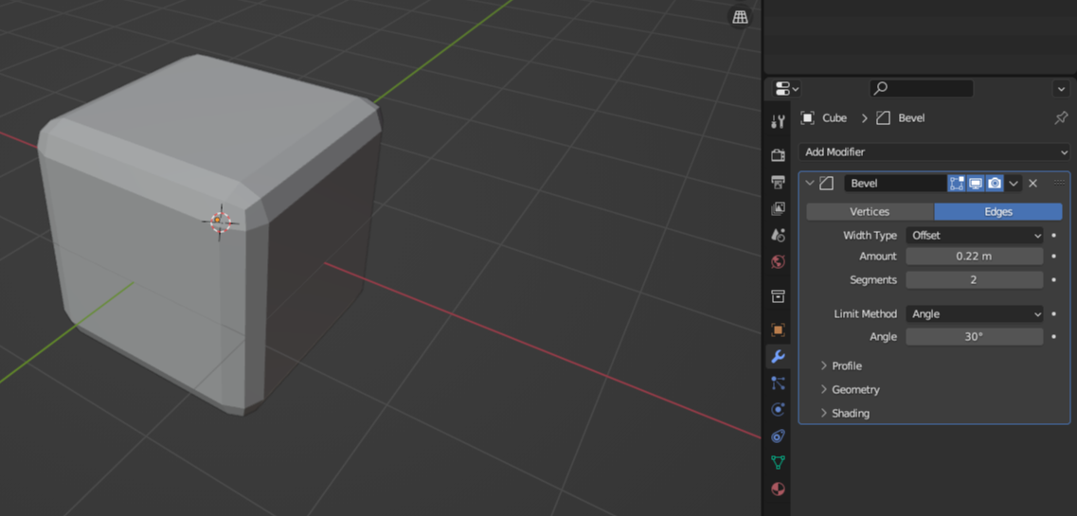
Task: Switch bevel mode to Edges
Action: point(998,212)
